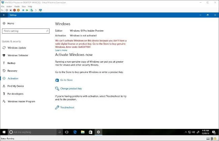Create a checkpoint with the toolbar icon
This screenshot has height=141, width=219.
coord(32,10)
